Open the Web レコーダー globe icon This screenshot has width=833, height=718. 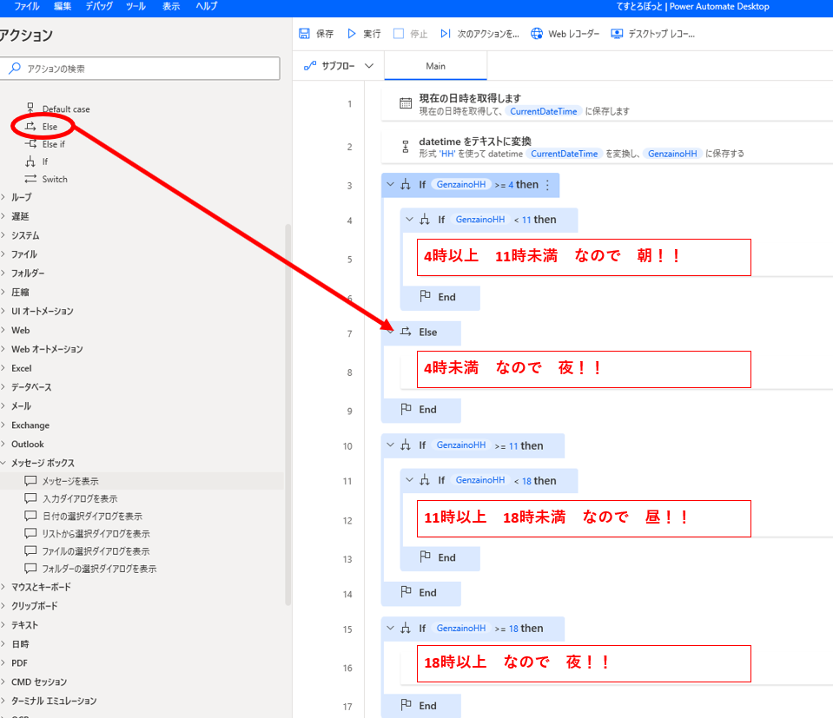pos(537,34)
